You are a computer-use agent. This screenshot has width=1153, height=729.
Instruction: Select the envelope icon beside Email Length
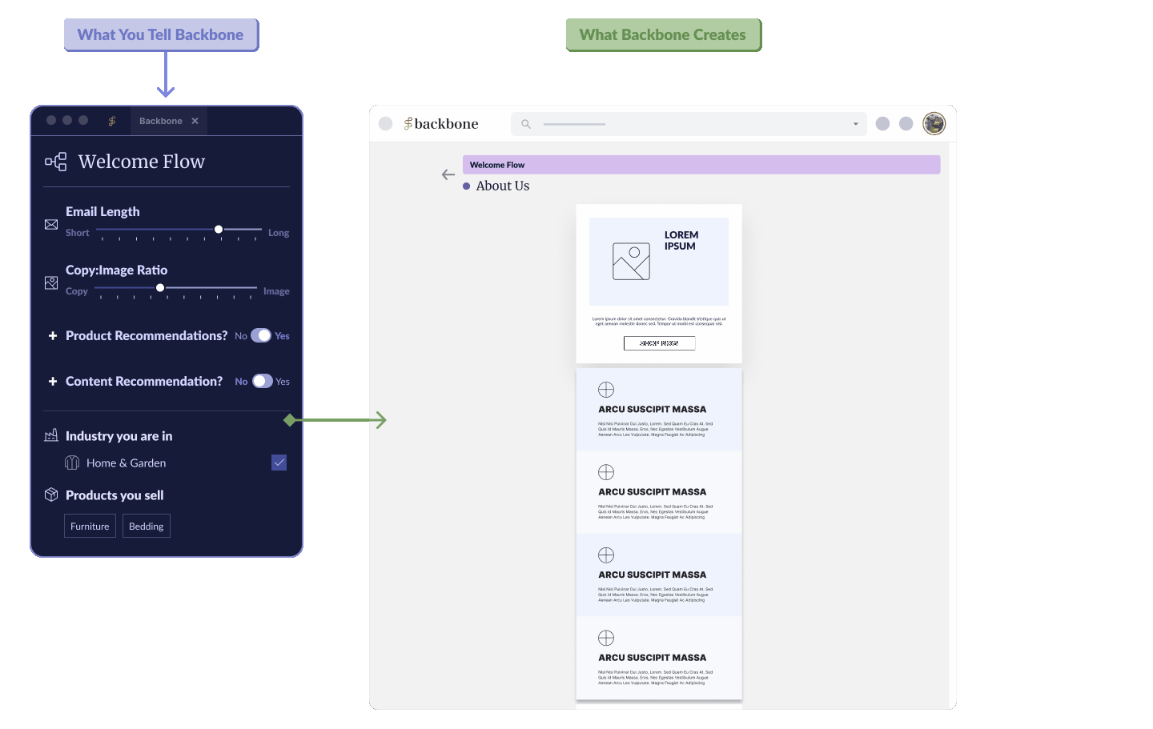click(50, 225)
